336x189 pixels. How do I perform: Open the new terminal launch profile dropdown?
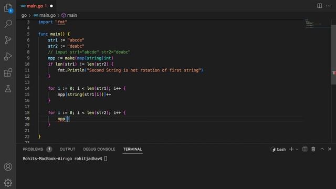tap(297, 149)
